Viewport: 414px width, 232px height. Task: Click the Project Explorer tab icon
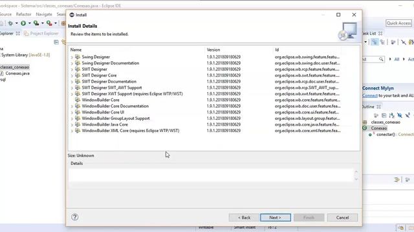tap(26, 34)
